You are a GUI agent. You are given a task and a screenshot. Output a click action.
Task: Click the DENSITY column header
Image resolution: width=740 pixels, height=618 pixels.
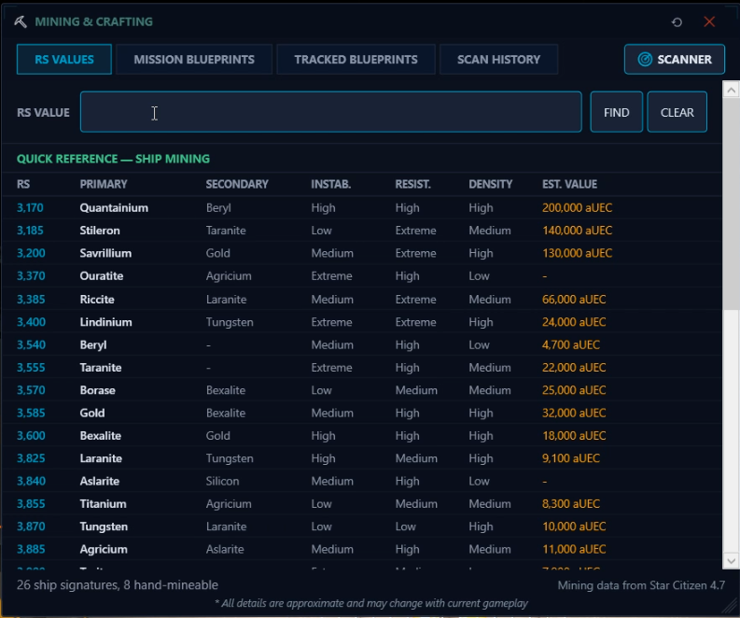pos(490,184)
